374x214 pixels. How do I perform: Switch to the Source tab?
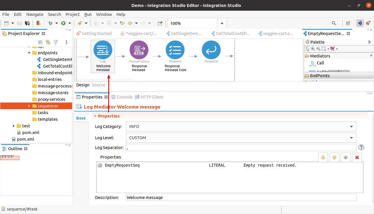pyautogui.click(x=99, y=85)
